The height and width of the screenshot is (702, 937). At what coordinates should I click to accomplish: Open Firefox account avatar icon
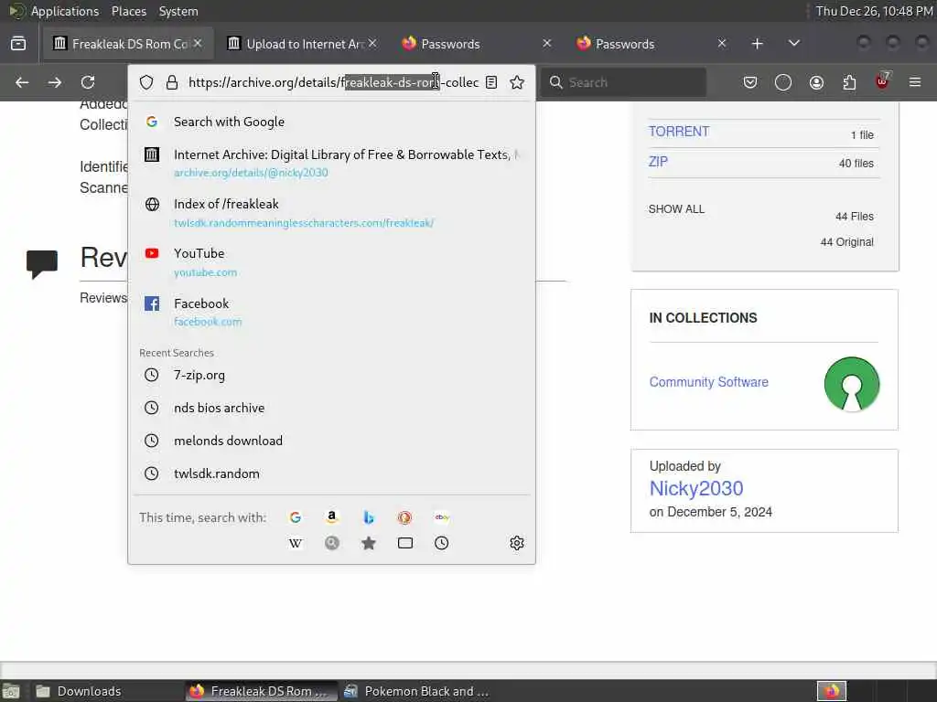[816, 82]
